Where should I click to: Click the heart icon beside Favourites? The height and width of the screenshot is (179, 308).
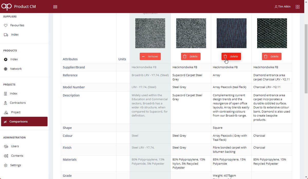[6, 25]
